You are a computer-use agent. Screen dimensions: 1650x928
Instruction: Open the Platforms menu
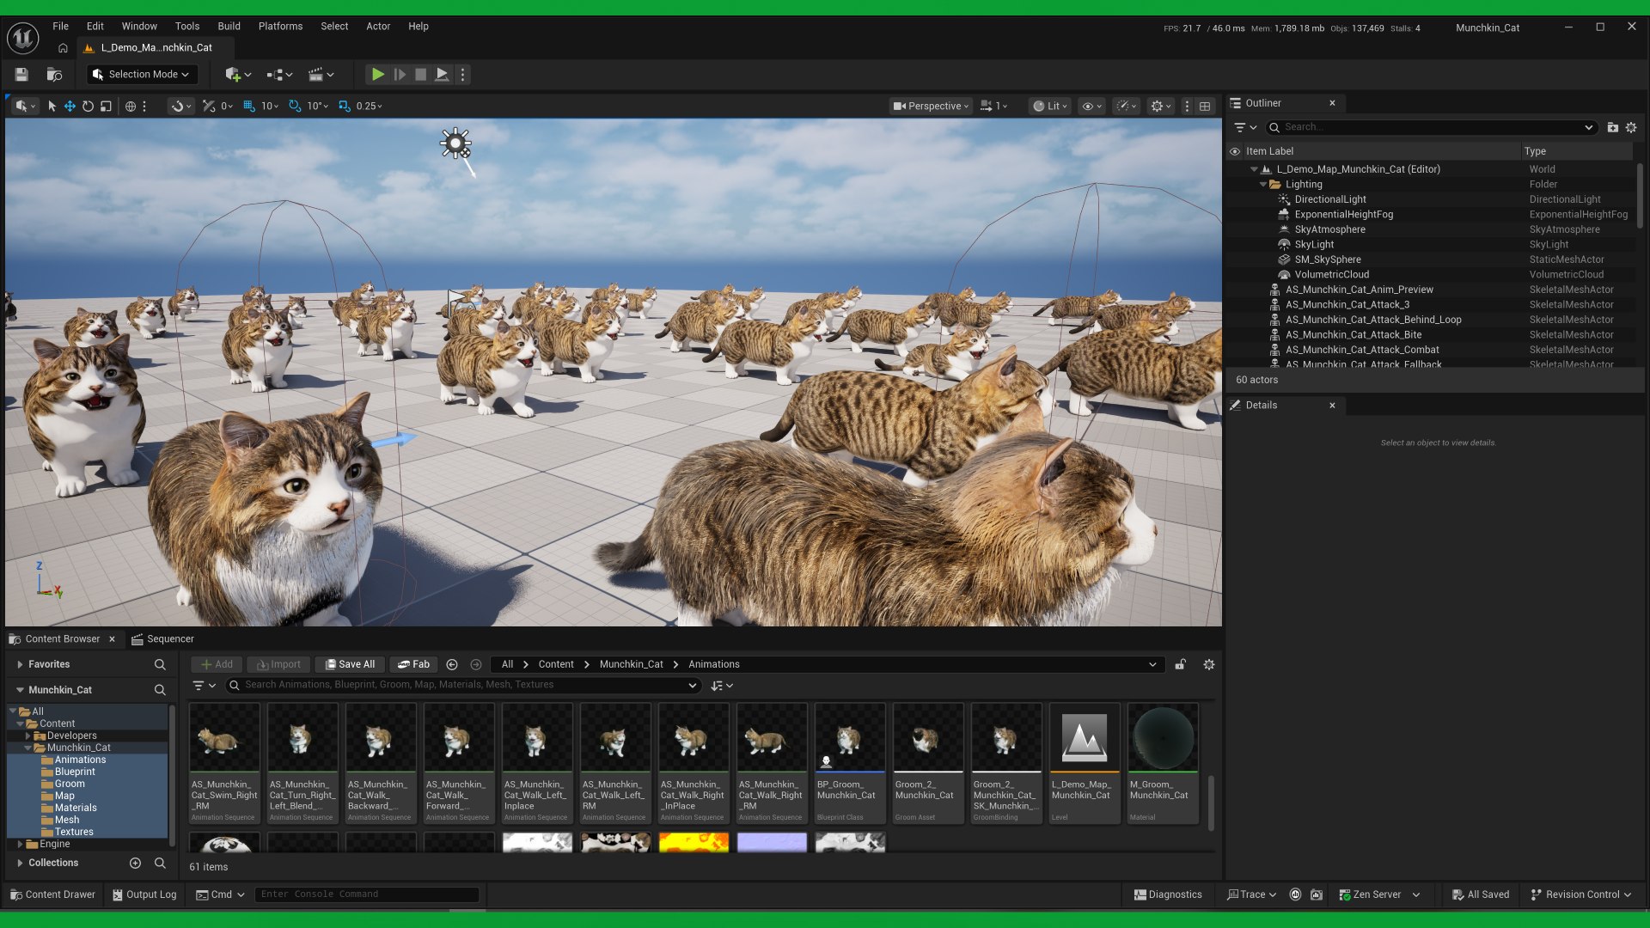tap(280, 26)
